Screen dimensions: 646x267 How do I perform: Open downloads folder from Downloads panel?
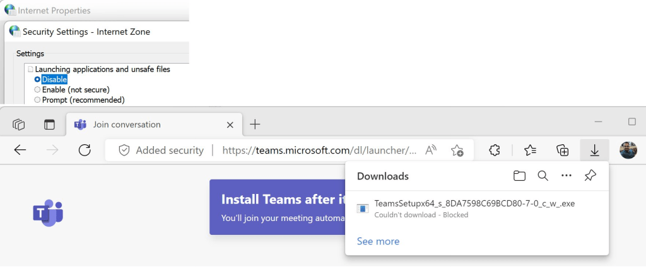[x=519, y=176]
